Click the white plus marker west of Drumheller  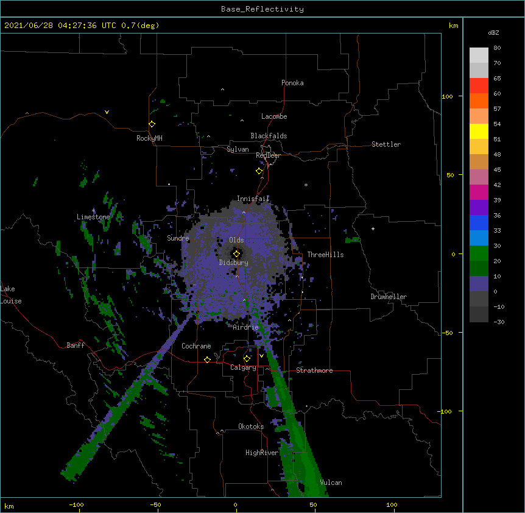tap(373, 228)
